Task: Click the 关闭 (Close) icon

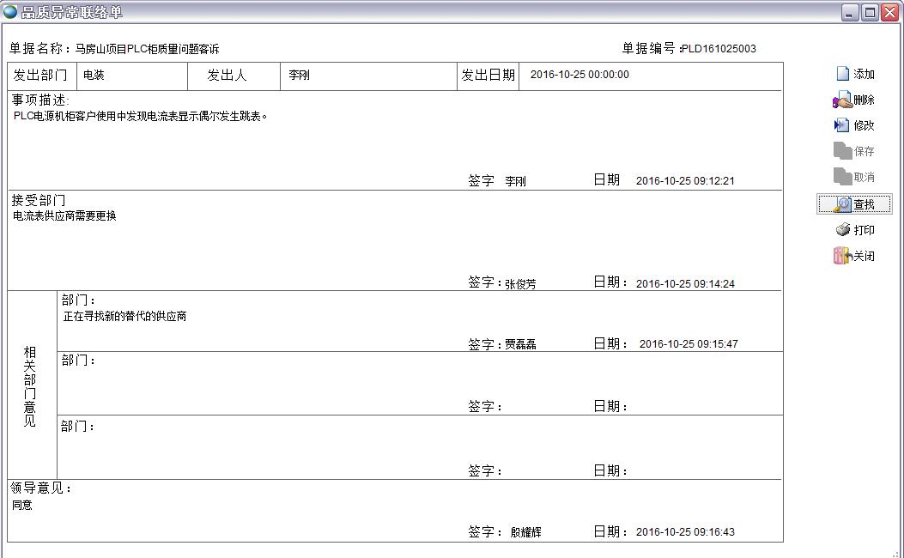Action: 856,256
